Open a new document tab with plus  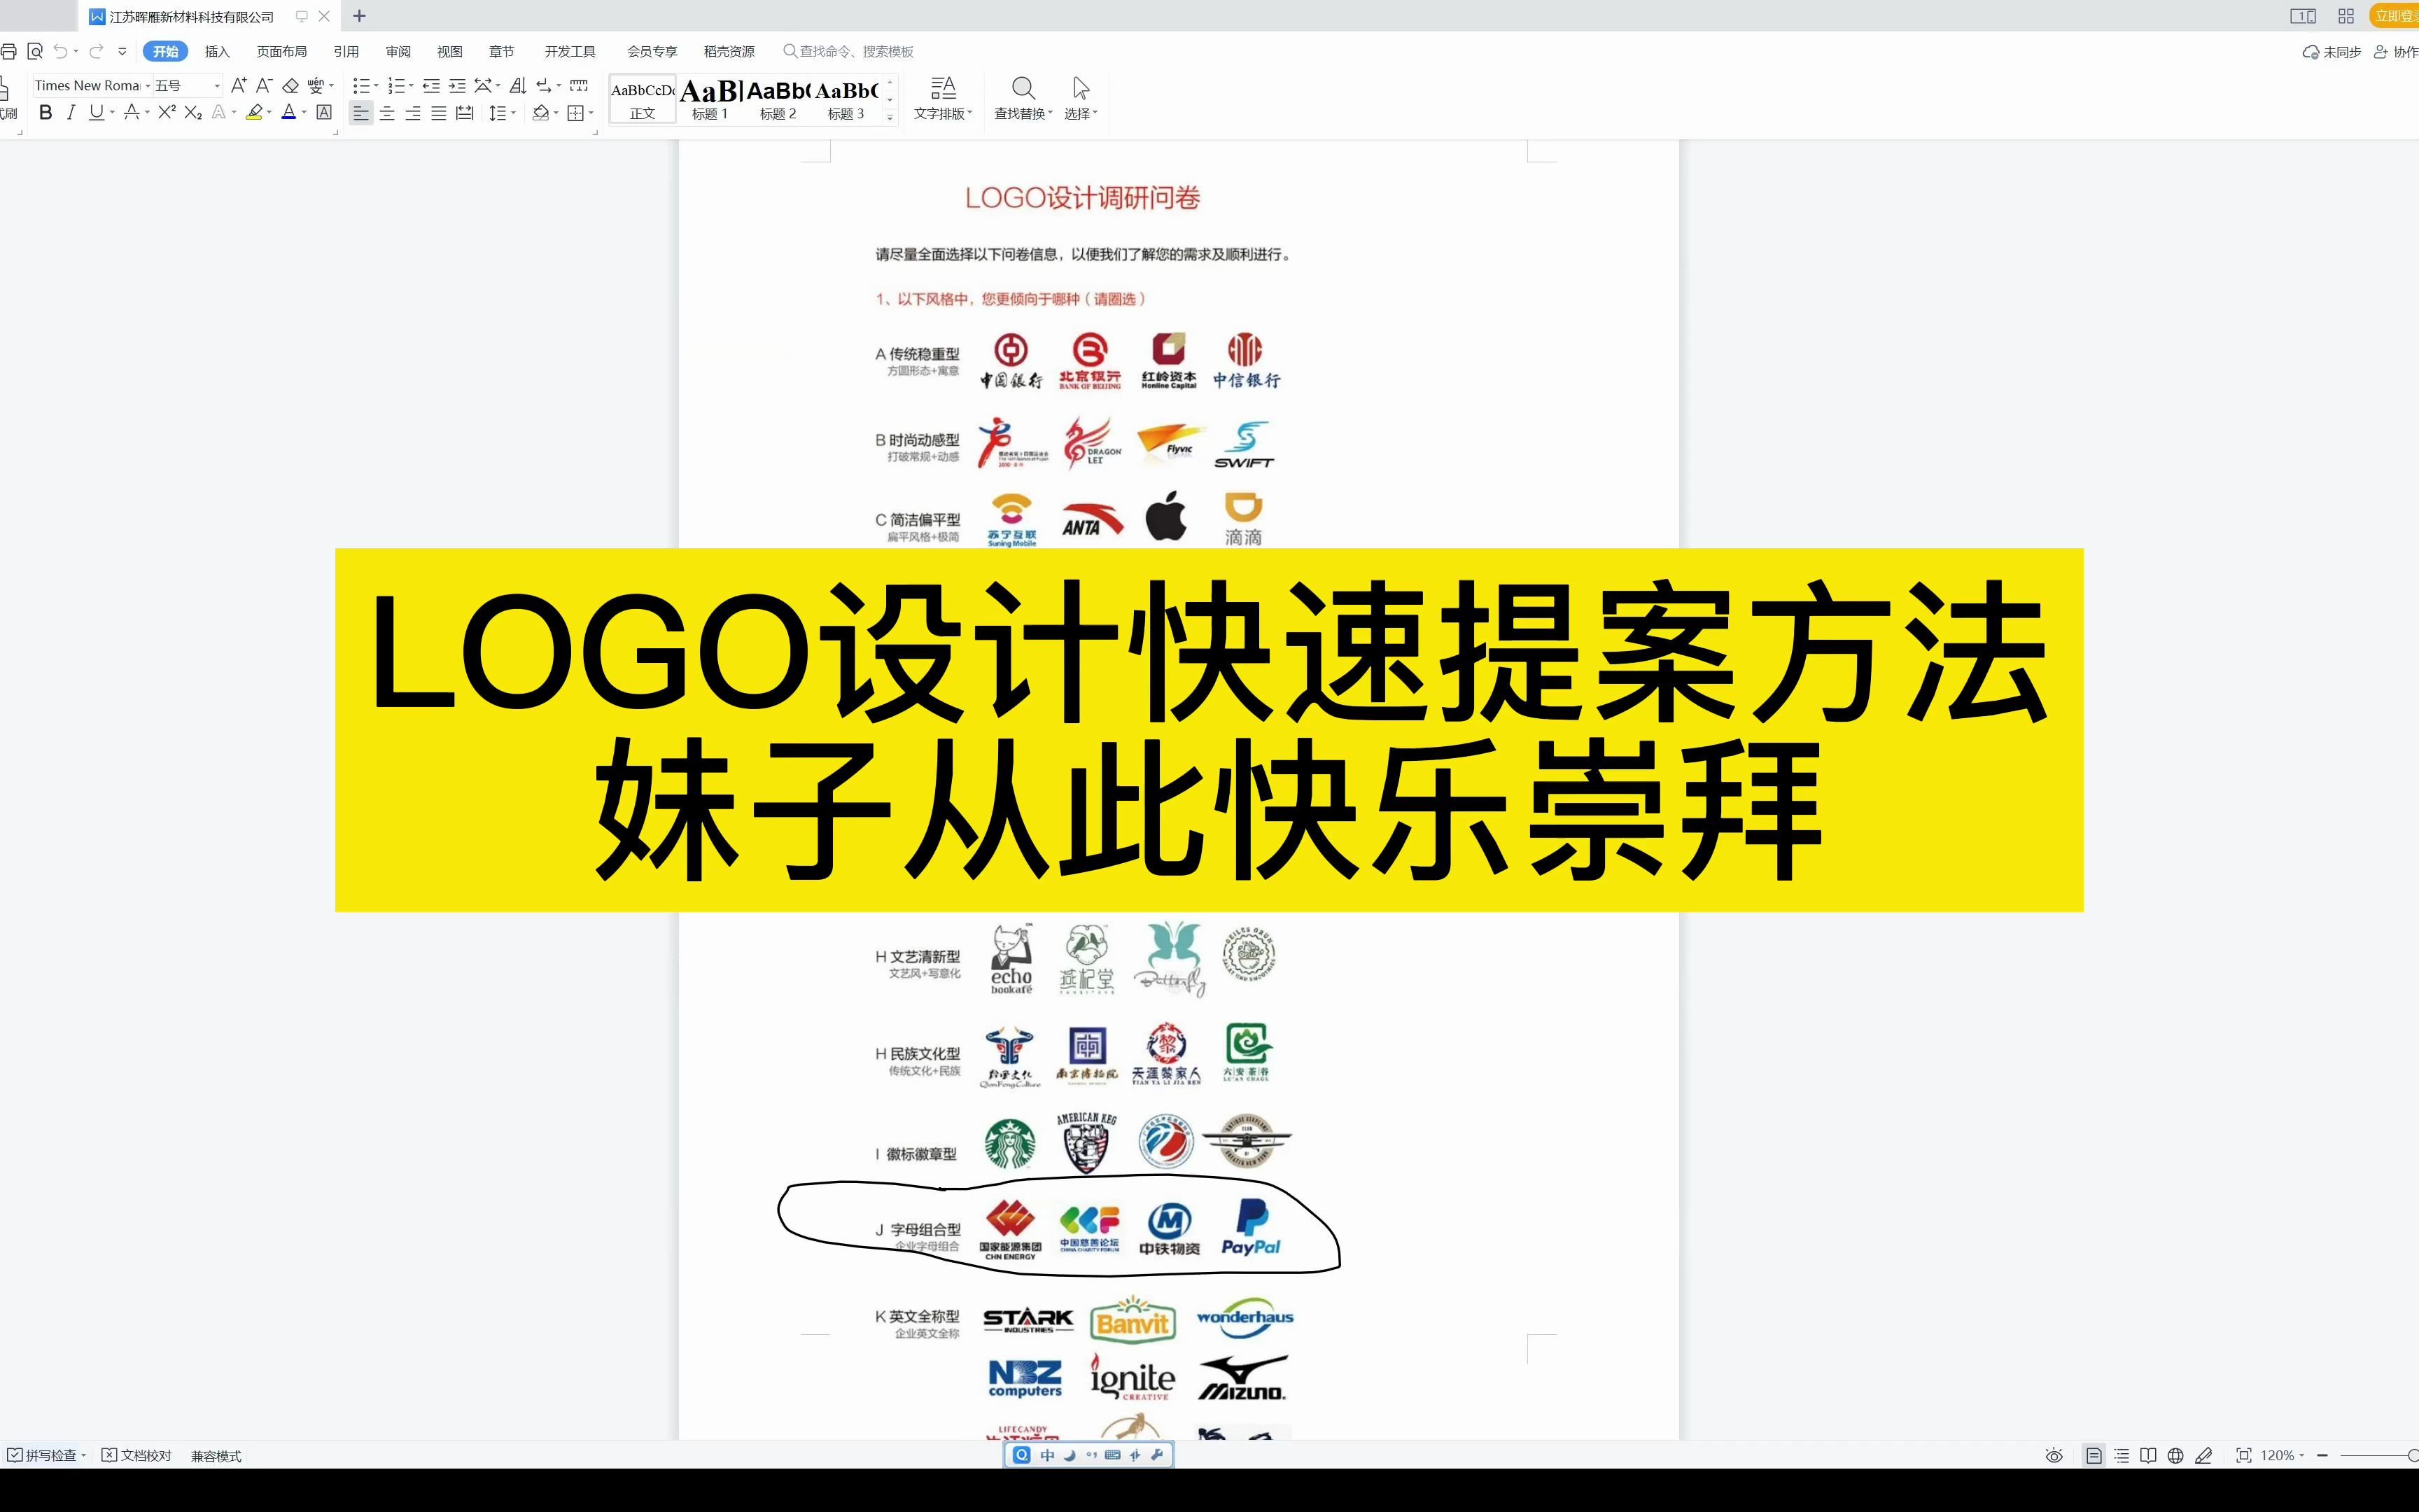tap(360, 16)
